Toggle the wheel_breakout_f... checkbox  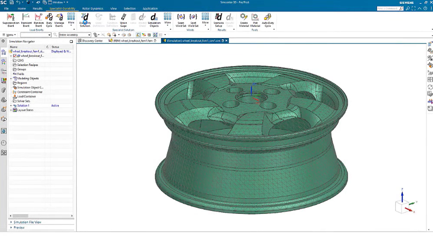click(15, 56)
